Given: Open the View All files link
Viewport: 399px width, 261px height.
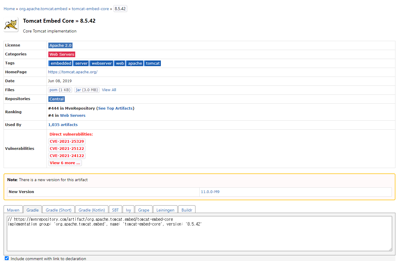Looking at the screenshot, I should pos(109,90).
